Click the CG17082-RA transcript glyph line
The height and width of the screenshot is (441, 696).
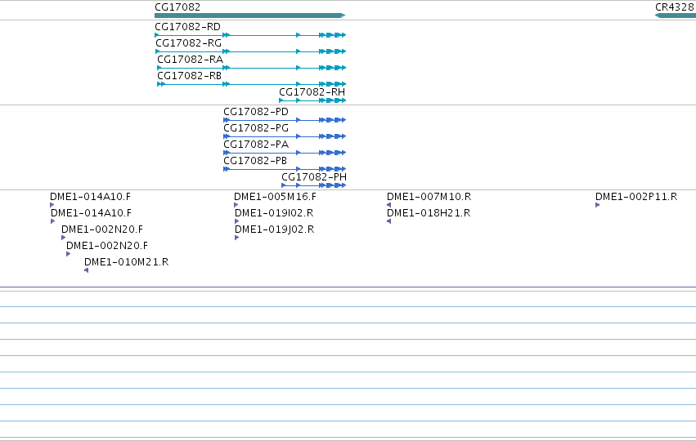(x=252, y=68)
